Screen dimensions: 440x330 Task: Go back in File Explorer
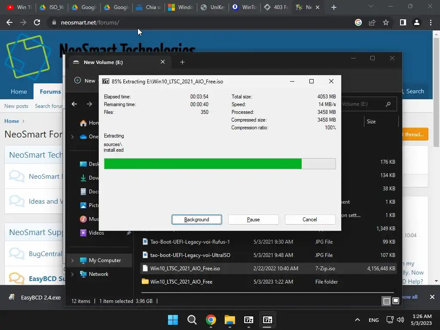tap(74, 104)
